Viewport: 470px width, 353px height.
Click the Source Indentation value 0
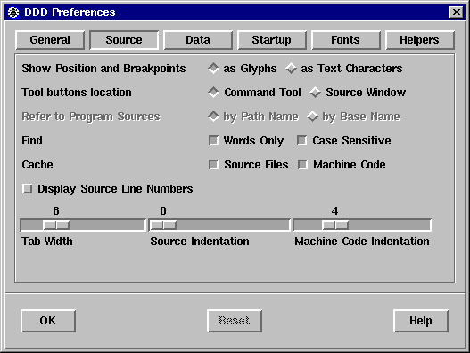click(x=163, y=211)
